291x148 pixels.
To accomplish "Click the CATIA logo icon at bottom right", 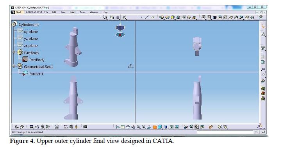I will 262,127.
